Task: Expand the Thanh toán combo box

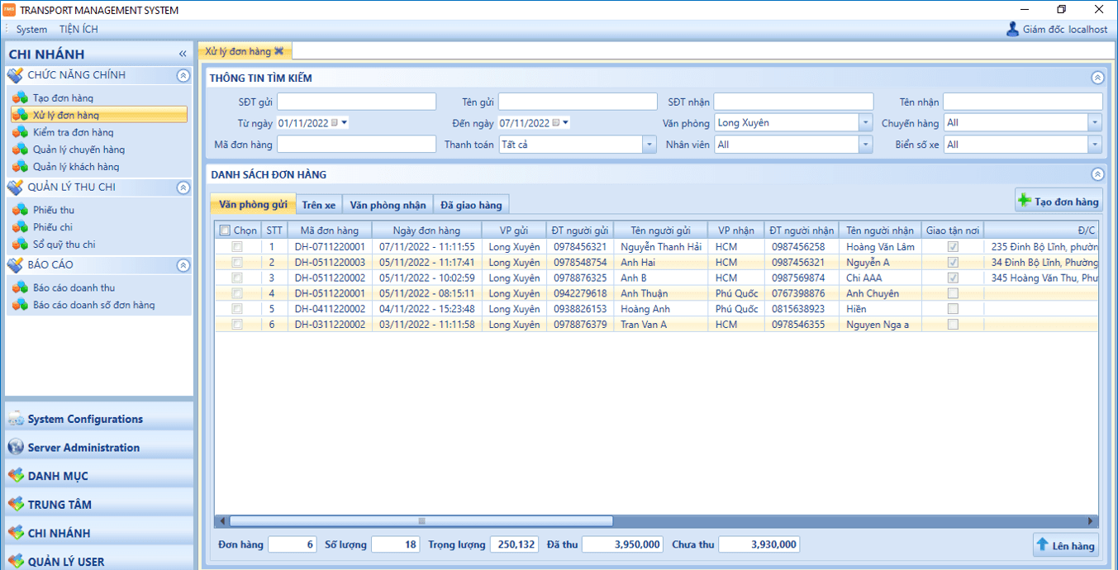Action: [649, 145]
